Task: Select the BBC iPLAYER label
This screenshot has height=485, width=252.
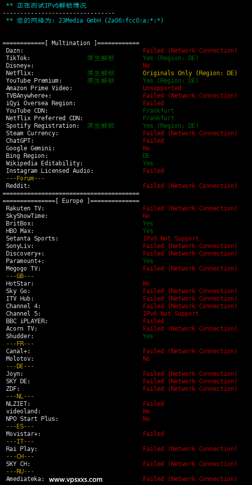Action: 27,321
